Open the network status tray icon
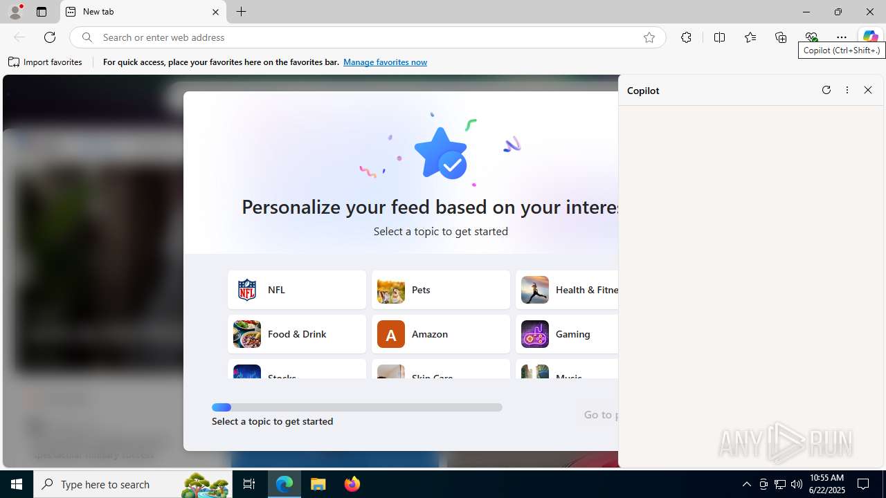This screenshot has width=886, height=498. pos(780,484)
